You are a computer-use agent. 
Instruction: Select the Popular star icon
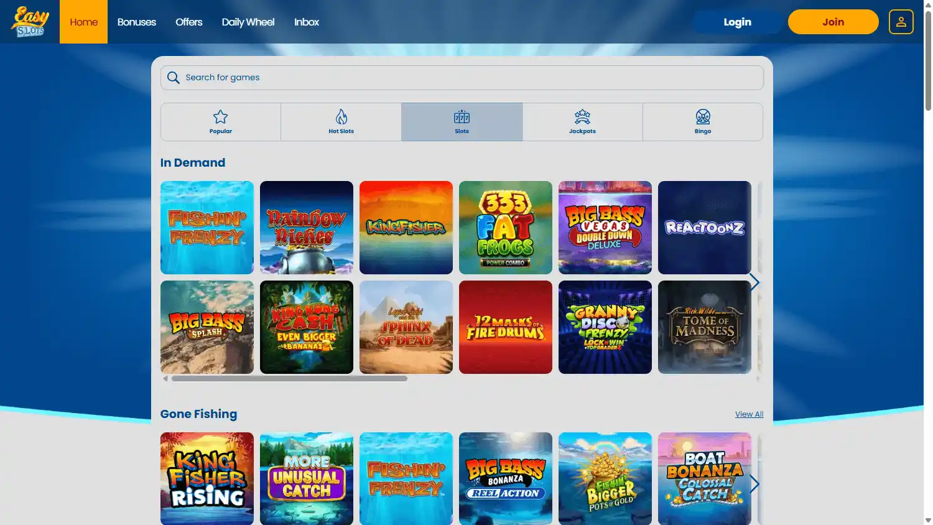(220, 117)
